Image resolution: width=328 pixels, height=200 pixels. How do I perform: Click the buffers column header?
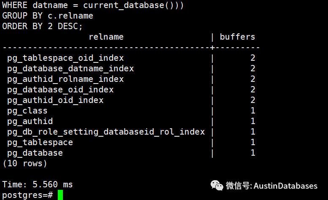tap(237, 37)
